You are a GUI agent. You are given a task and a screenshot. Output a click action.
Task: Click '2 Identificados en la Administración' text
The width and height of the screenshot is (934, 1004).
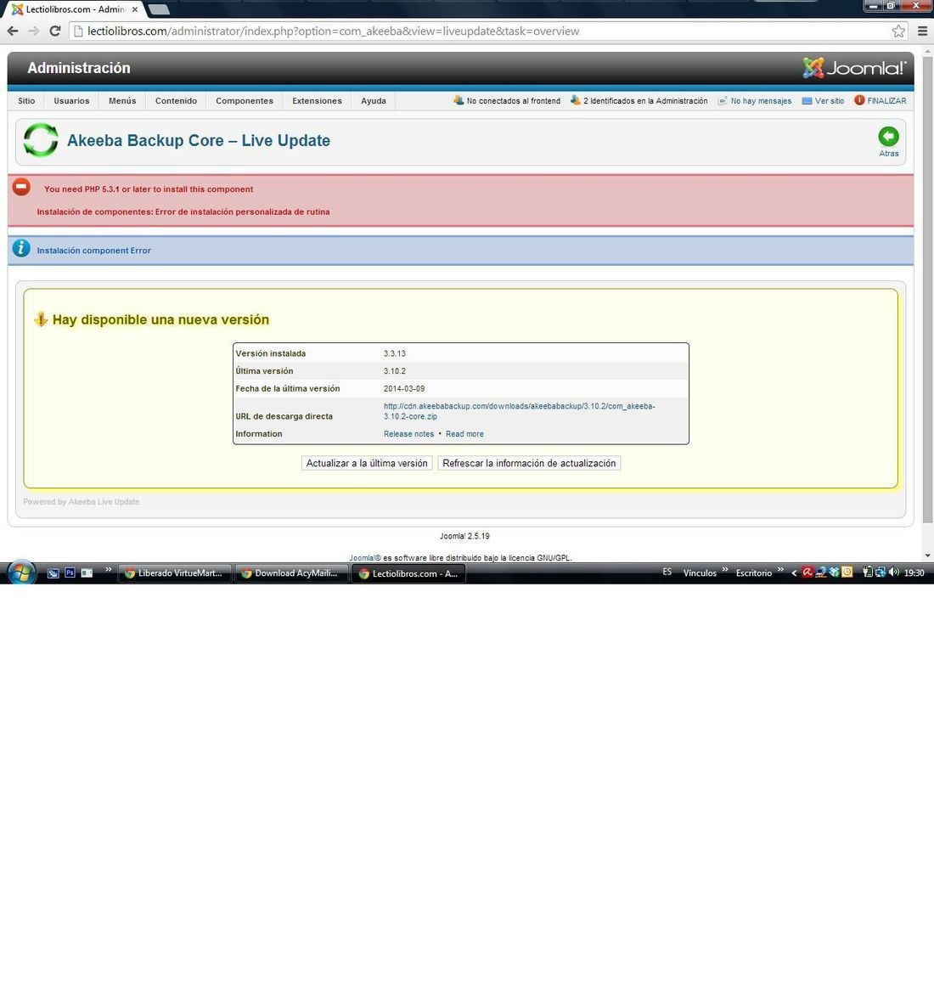pyautogui.click(x=645, y=100)
